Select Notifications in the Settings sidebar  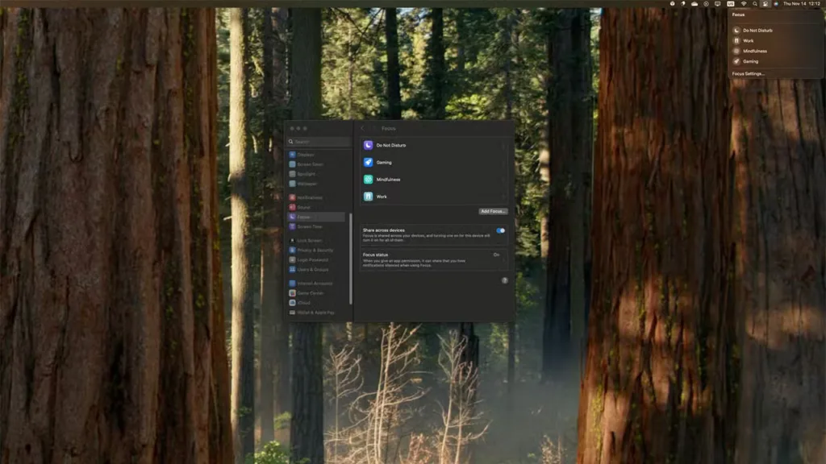pos(316,197)
